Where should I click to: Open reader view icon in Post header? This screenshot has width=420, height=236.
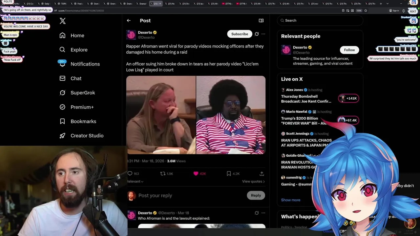click(261, 21)
